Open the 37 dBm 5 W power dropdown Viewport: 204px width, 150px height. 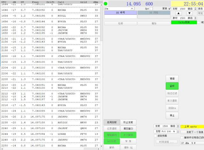point(191,143)
